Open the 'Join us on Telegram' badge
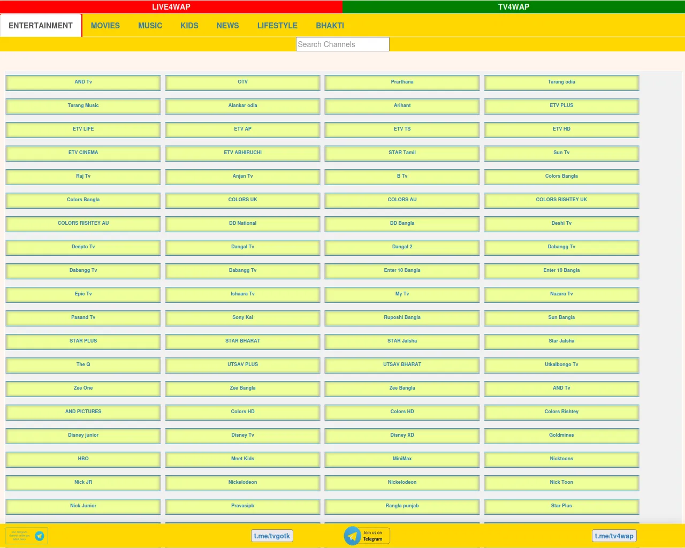This screenshot has height=548, width=685. [x=367, y=536]
